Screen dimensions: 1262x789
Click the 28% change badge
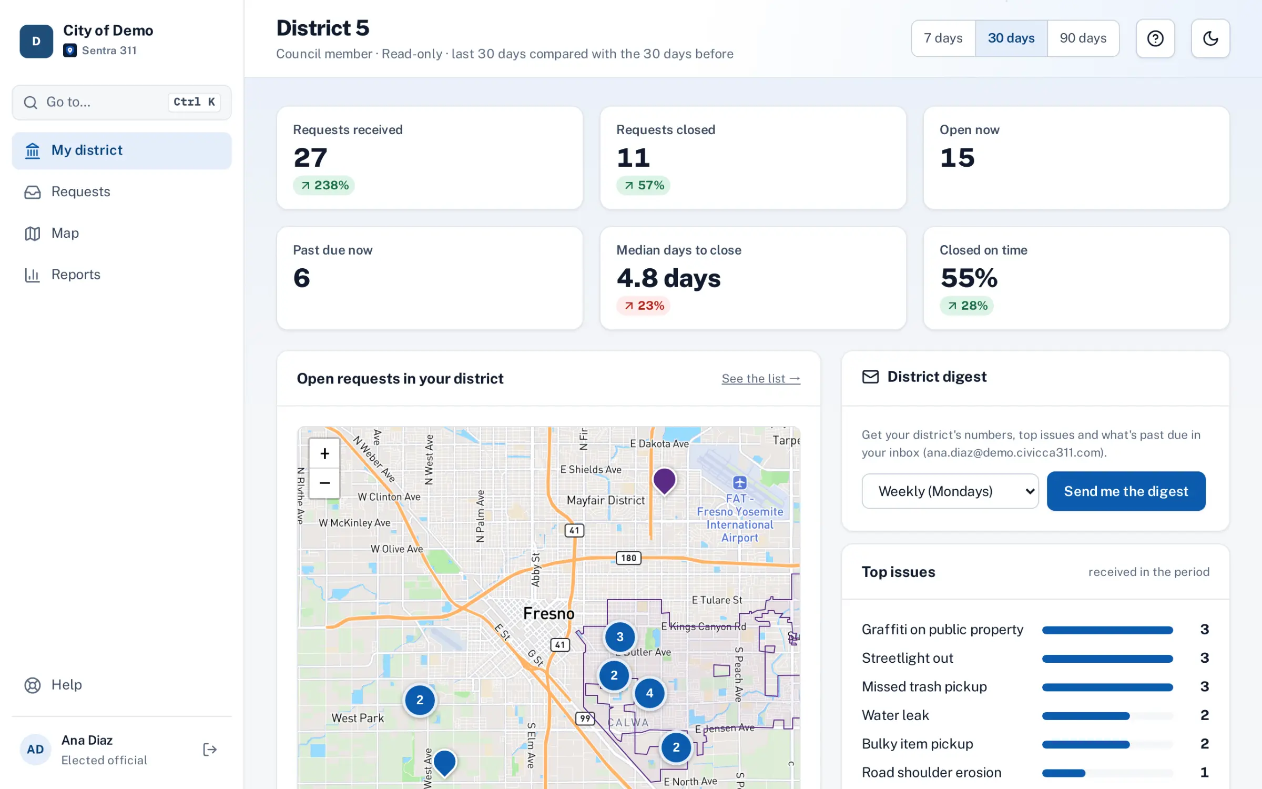pyautogui.click(x=967, y=306)
